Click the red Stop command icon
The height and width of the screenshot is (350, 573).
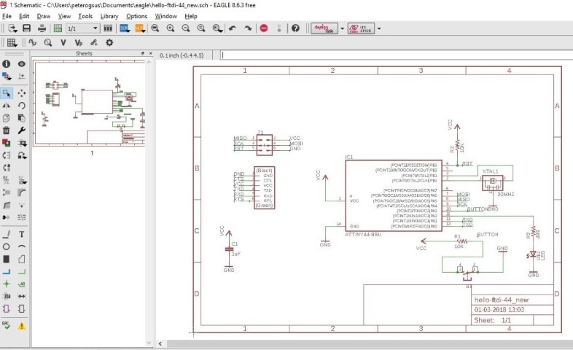[x=264, y=28]
